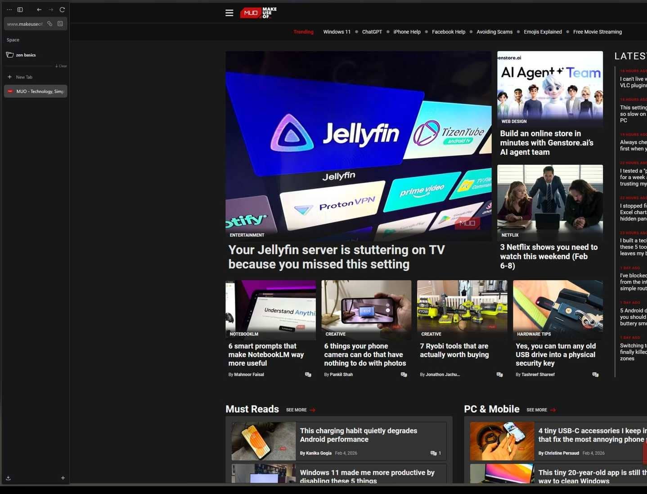
Task: View author Mahnoor Faisal's profile
Action: [x=249, y=375]
